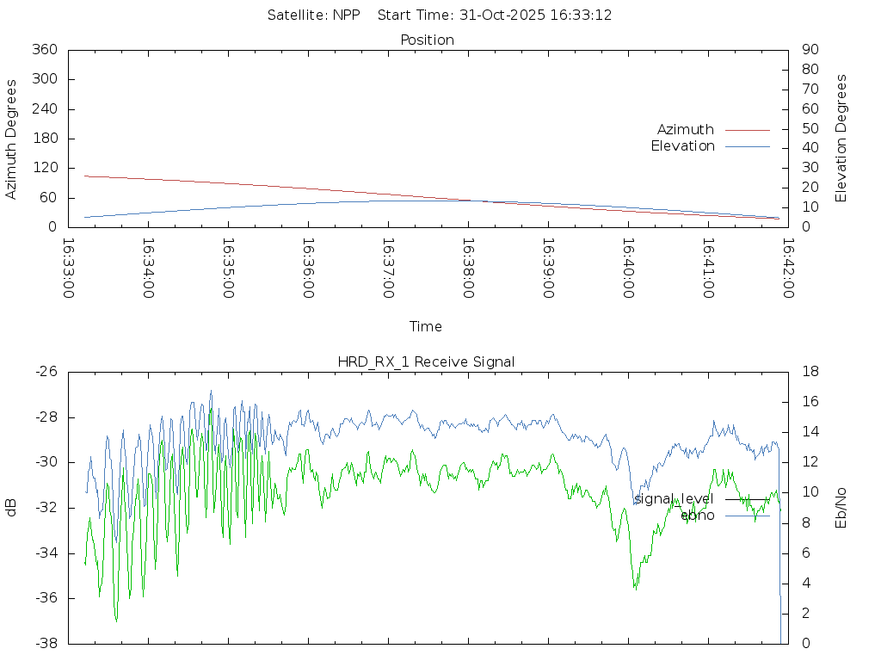Click the blue Elevation legend line sample

pyautogui.click(x=747, y=146)
